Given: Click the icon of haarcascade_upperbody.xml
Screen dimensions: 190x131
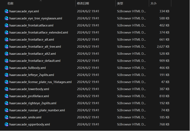Looking at the screenshot, I should point(6,125).
